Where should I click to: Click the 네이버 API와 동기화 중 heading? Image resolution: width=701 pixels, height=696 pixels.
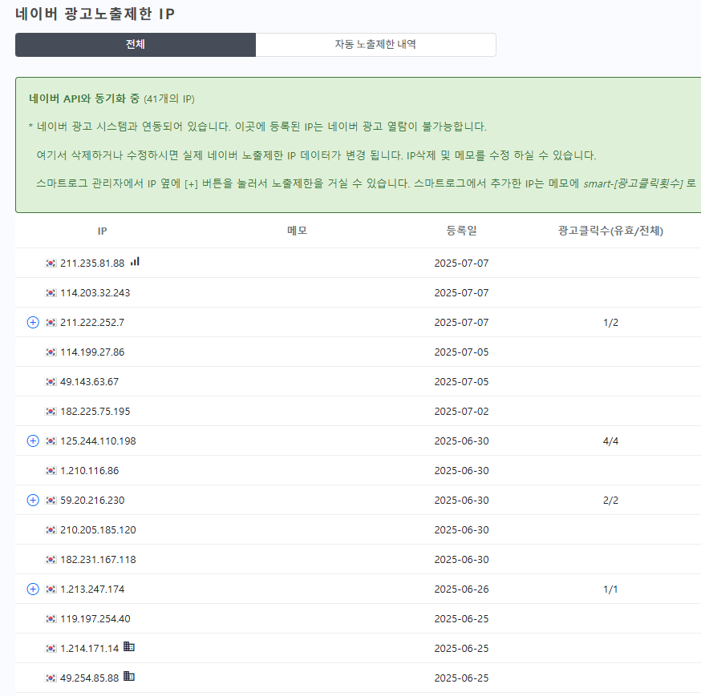tap(84, 99)
